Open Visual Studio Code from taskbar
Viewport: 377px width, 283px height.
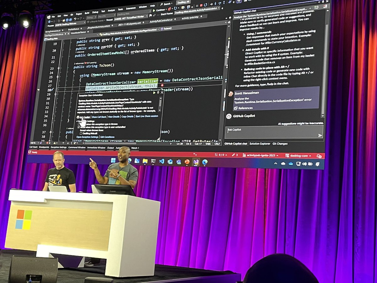(x=161, y=162)
